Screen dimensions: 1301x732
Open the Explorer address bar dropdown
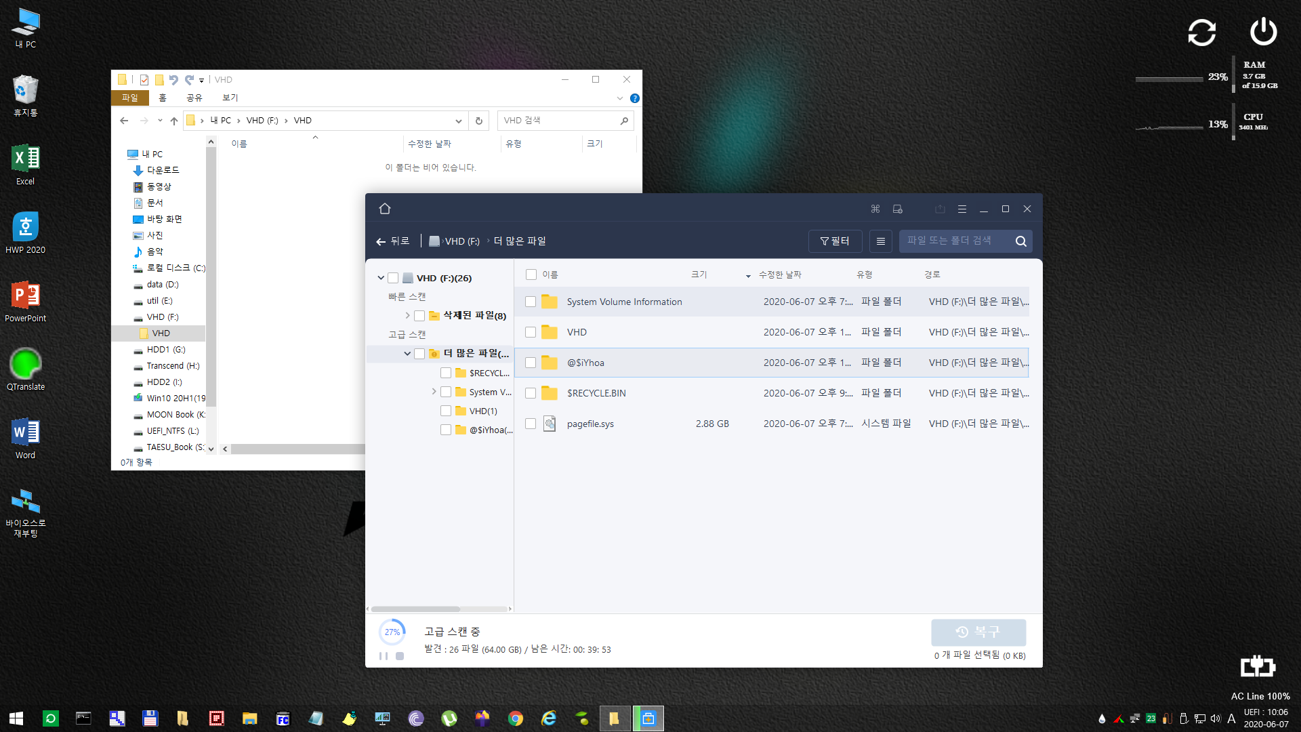point(459,121)
